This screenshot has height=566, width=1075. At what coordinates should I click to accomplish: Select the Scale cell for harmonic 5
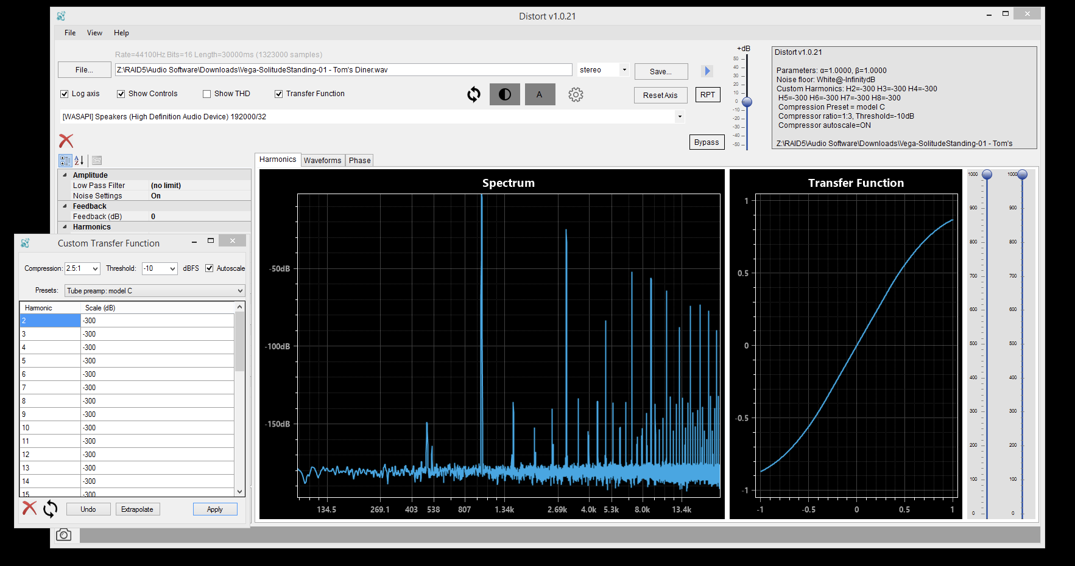(x=157, y=361)
